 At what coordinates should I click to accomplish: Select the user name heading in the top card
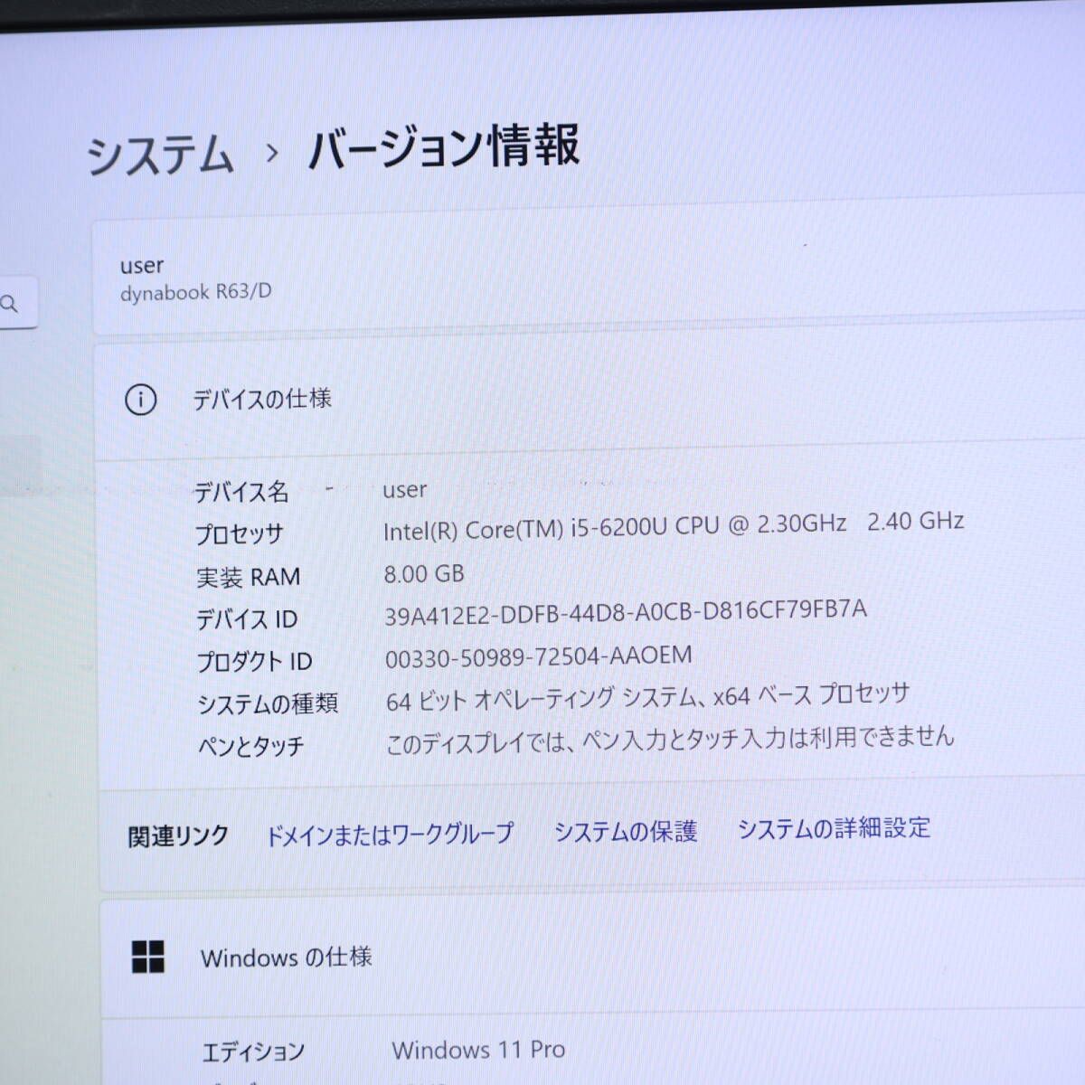(x=142, y=265)
